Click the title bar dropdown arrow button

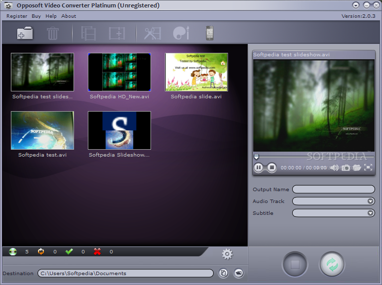[x=356, y=5]
